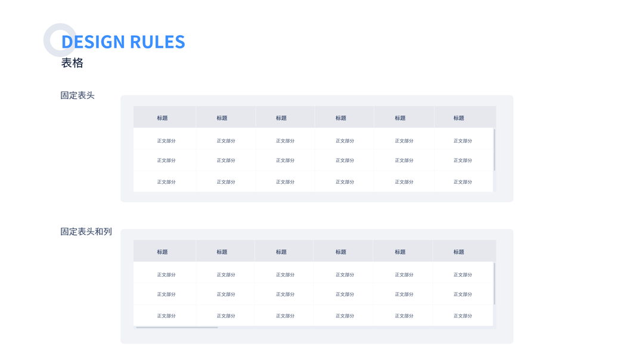This screenshot has width=636, height=358.
Task: Select the 固定表头和列 section label
Action: [x=86, y=232]
